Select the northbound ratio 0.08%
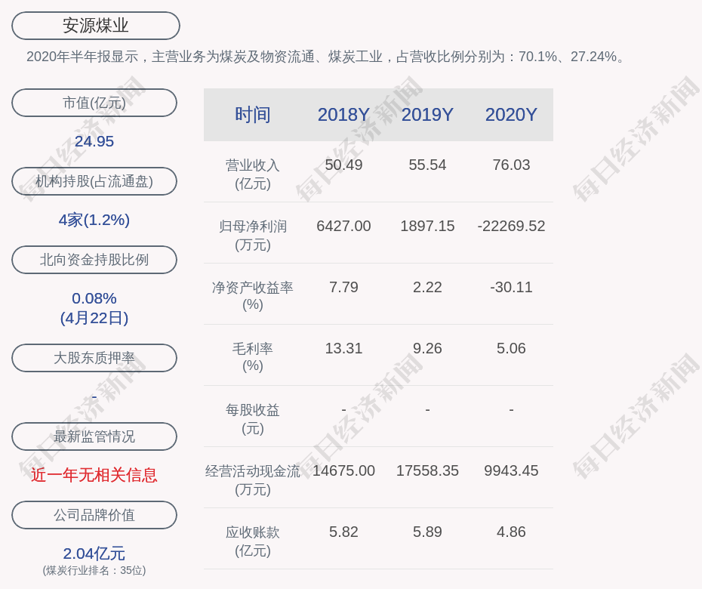The height and width of the screenshot is (589, 702). click(x=94, y=298)
